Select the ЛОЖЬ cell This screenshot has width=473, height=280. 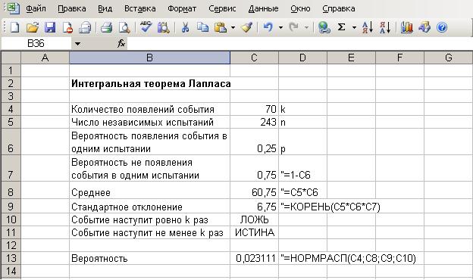click(x=254, y=219)
